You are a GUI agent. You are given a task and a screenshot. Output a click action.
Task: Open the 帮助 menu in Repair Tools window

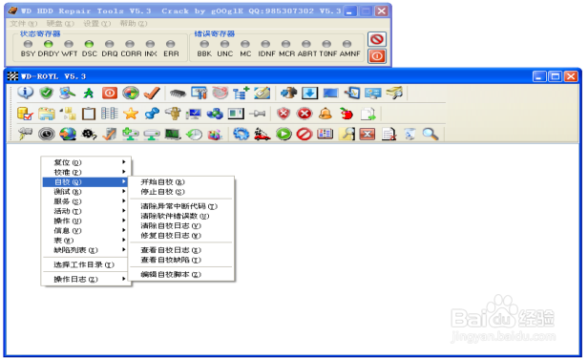click(x=133, y=24)
